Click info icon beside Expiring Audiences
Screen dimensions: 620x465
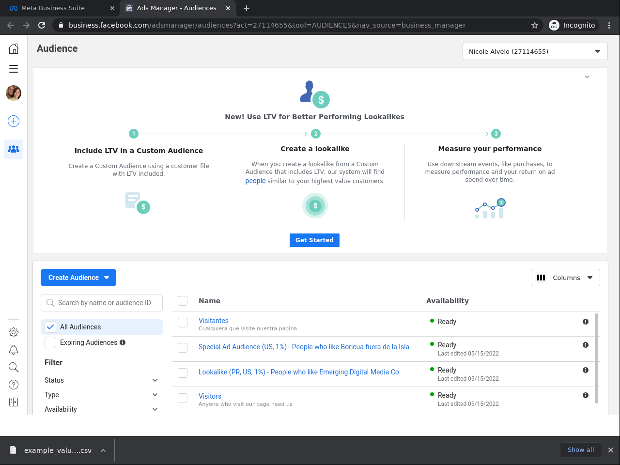tap(123, 342)
